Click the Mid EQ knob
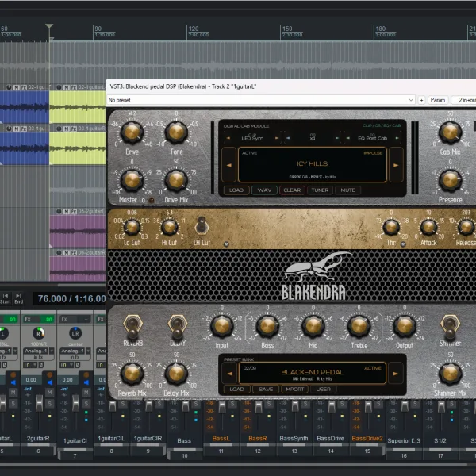Viewport: 476px width, 476px height. click(313, 326)
